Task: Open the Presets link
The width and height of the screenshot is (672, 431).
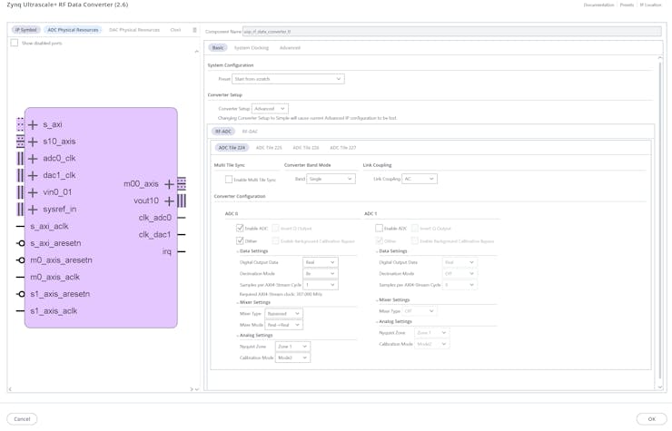Action: click(627, 5)
